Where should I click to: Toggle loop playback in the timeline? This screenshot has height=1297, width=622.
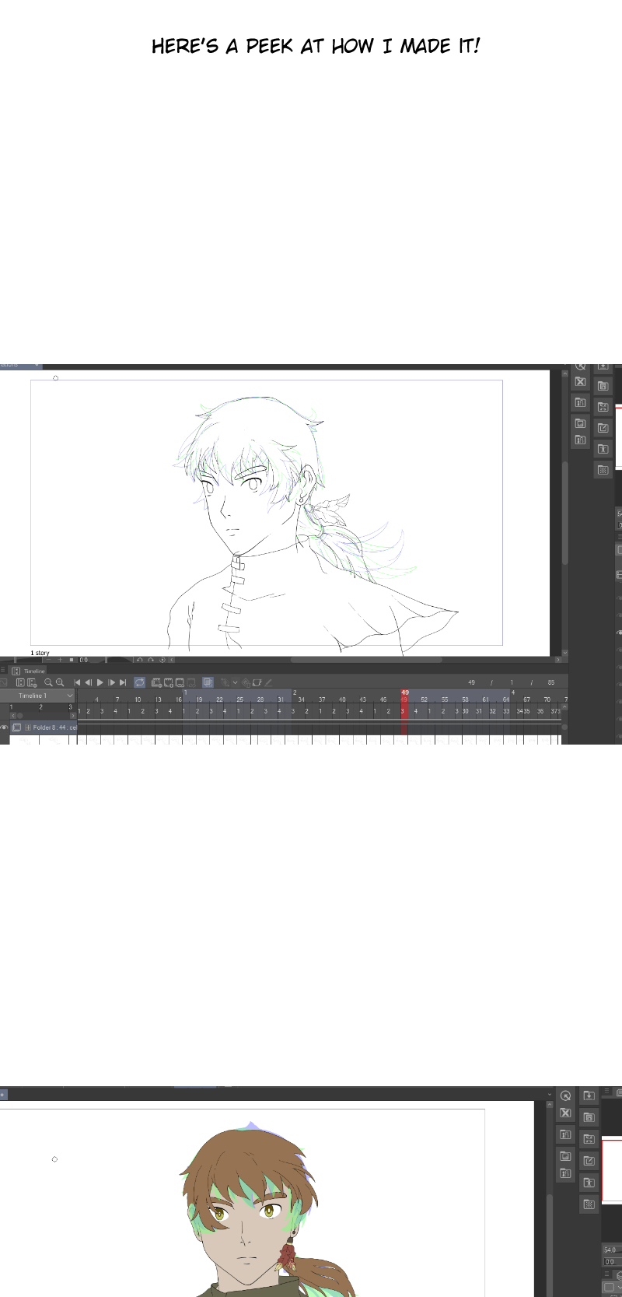[x=139, y=682]
